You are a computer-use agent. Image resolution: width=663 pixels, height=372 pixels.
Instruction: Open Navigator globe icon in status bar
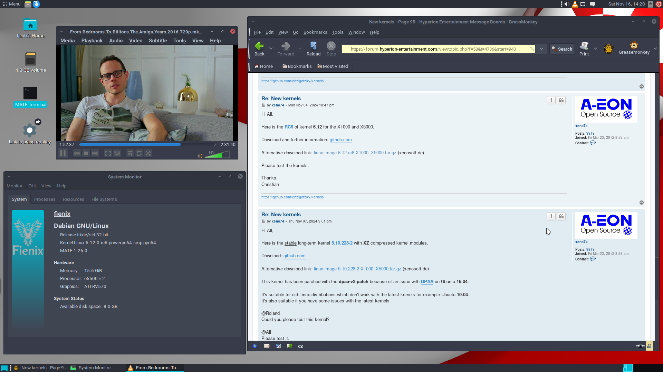pyautogui.click(x=255, y=346)
